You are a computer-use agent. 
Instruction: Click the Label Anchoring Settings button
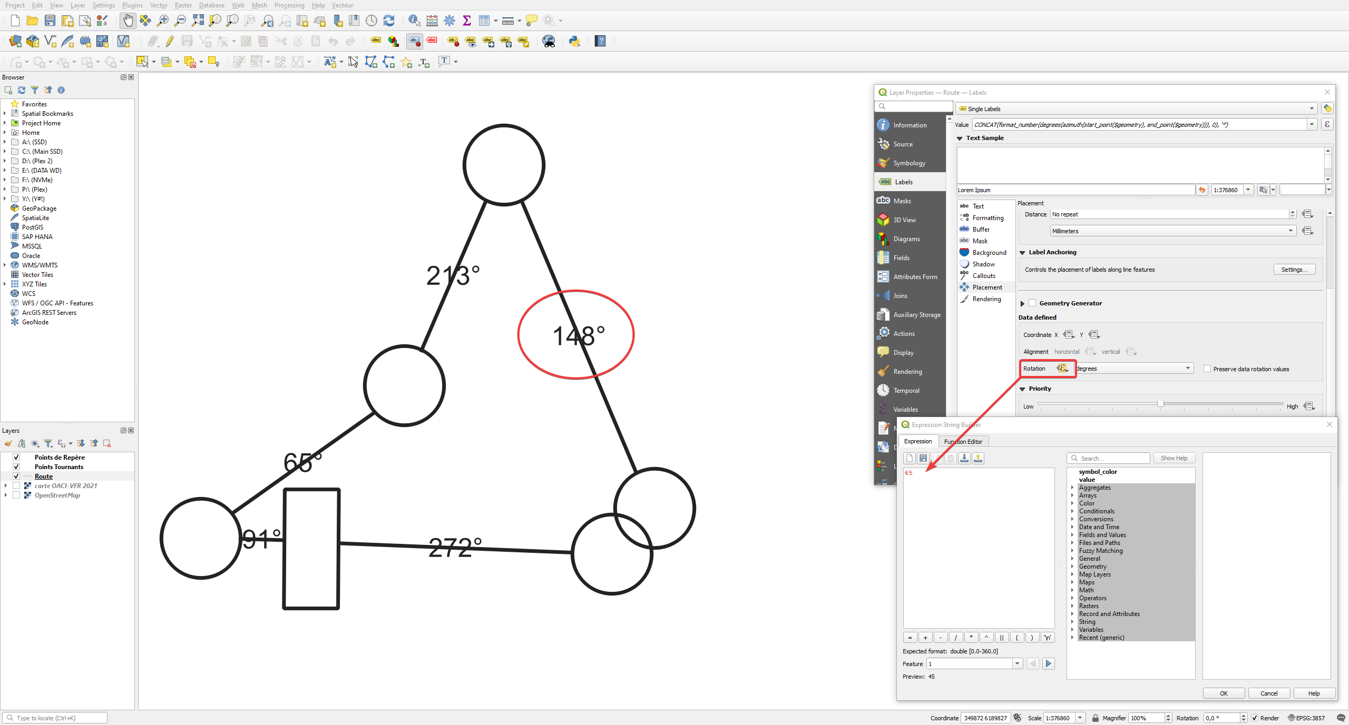[1294, 270]
